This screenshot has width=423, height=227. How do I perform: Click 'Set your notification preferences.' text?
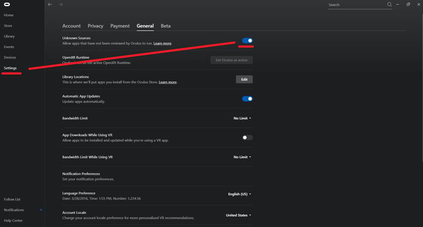(x=88, y=179)
